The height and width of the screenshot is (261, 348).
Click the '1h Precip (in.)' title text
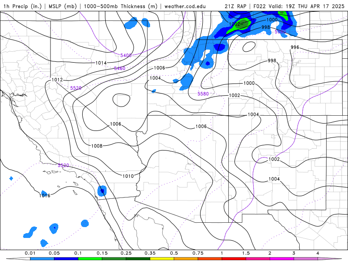tap(23, 6)
